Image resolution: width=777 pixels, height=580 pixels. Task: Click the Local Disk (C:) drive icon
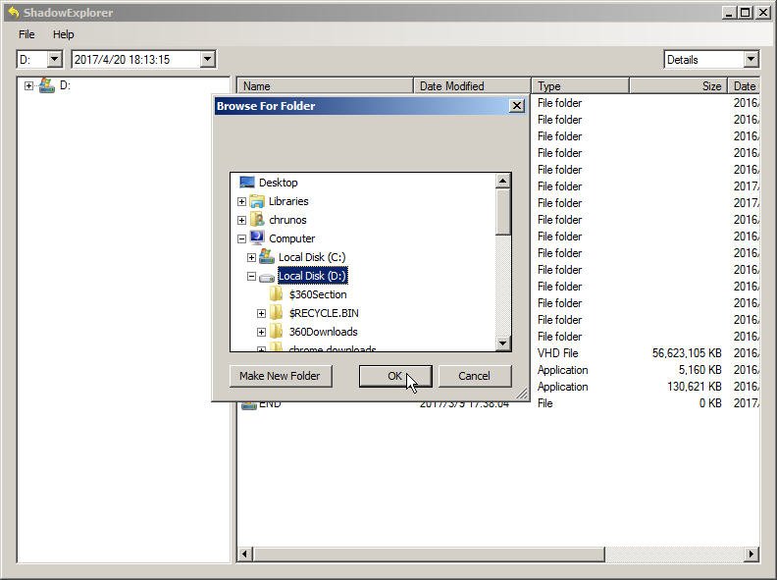pyautogui.click(x=267, y=257)
